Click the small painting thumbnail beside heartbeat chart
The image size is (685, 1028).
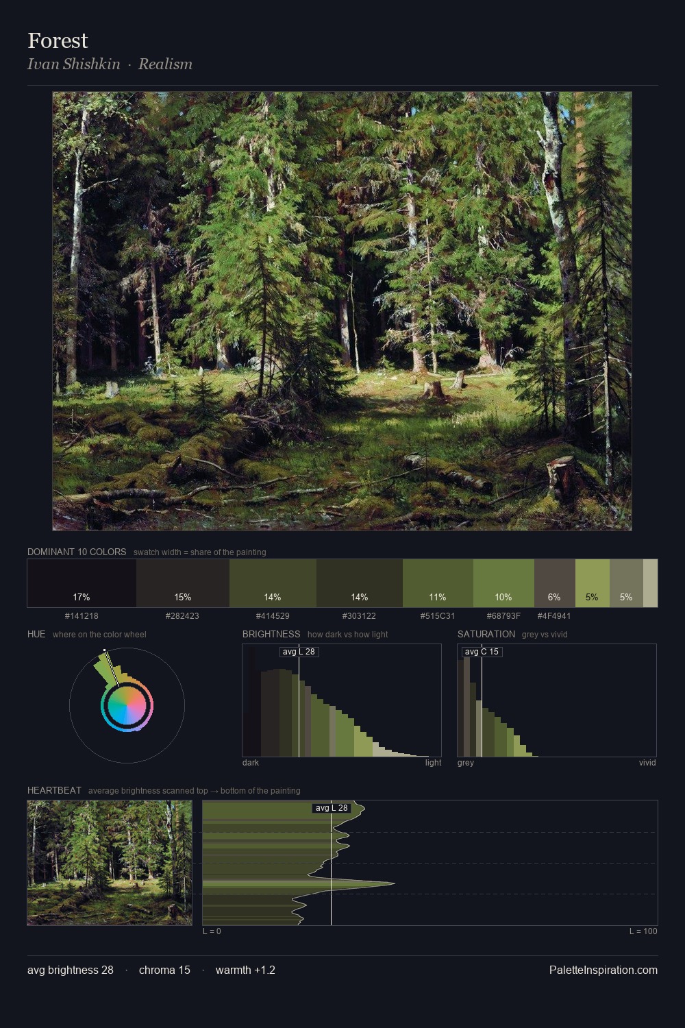[x=110, y=863]
